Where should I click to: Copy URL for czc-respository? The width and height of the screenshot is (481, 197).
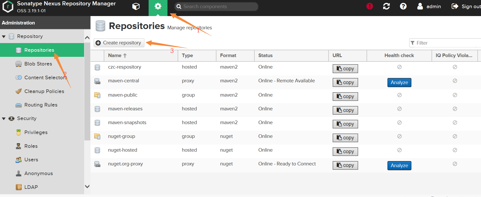[x=345, y=69]
